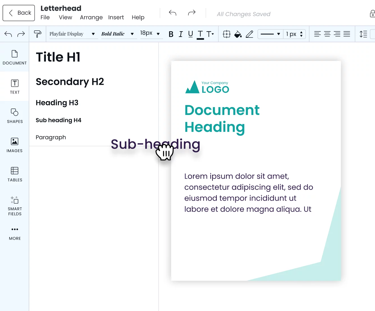Click the Back button
Viewport: 375px width, 311px height.
(x=19, y=13)
